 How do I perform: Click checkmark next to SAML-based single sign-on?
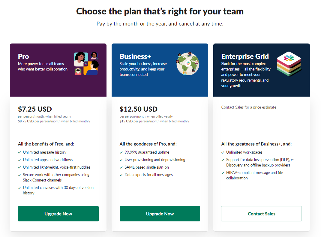pyautogui.click(x=121, y=167)
